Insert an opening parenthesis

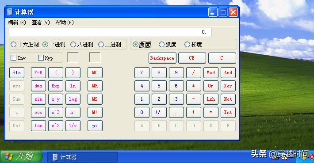coord(56,72)
